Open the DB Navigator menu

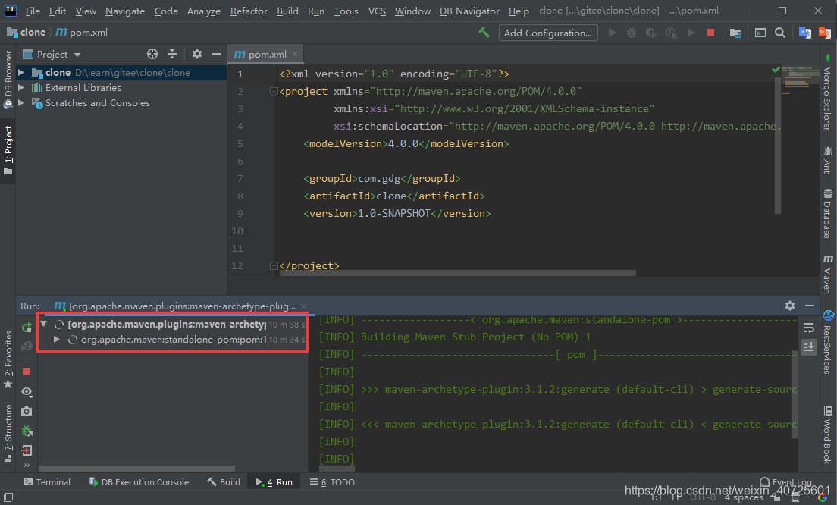[x=469, y=11]
